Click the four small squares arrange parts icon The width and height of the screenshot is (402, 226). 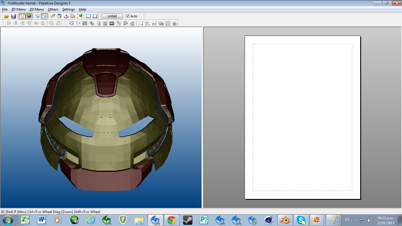point(147,23)
